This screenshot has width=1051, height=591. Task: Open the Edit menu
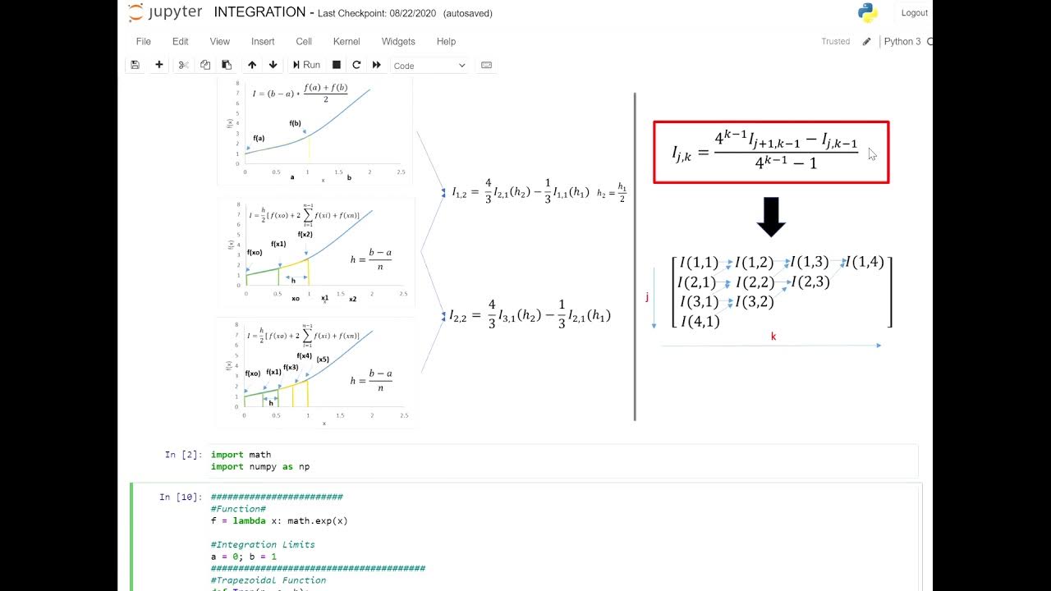point(181,41)
